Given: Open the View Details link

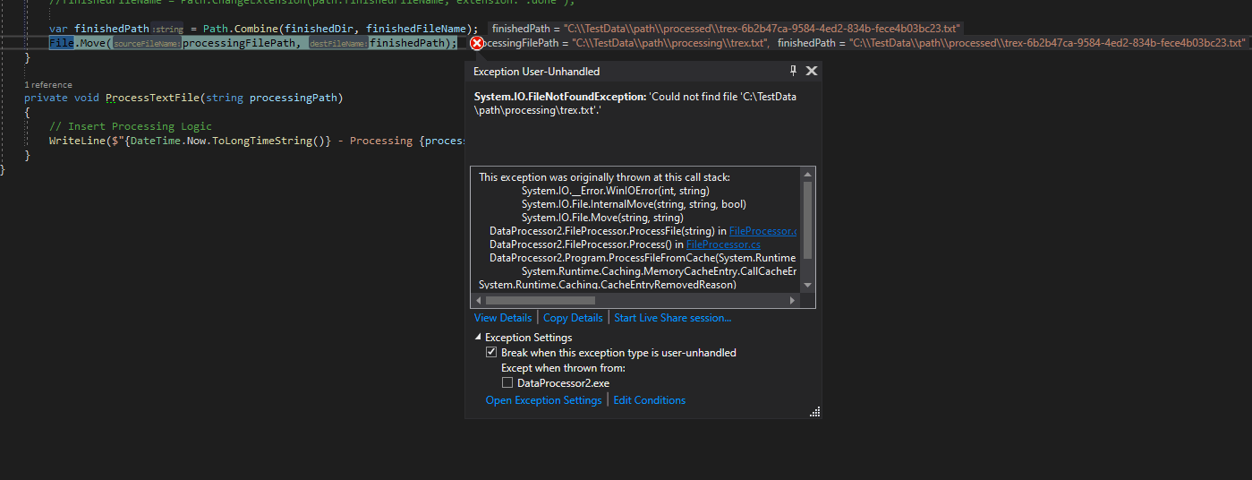Looking at the screenshot, I should pyautogui.click(x=503, y=318).
